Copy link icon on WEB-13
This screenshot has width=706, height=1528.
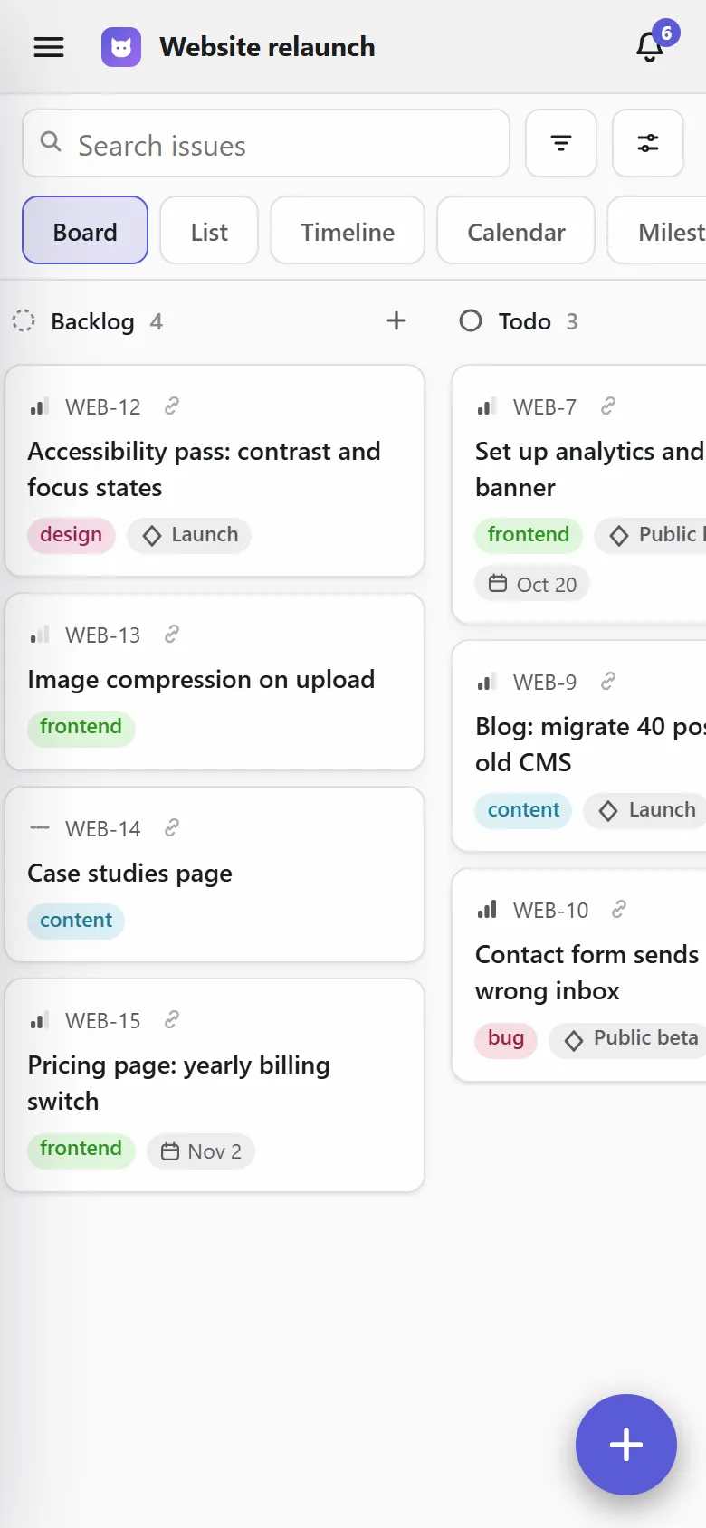tap(172, 635)
